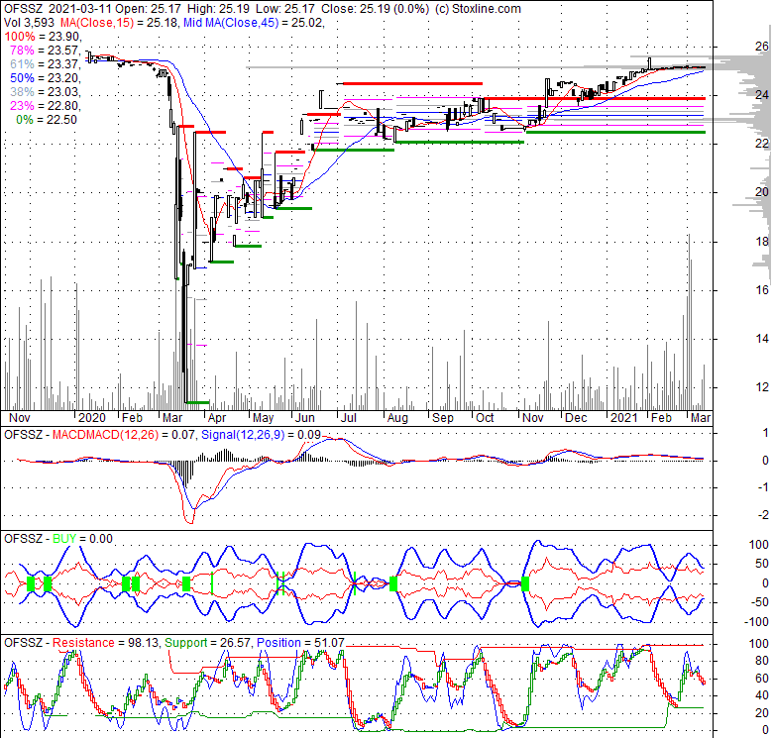Click the tallest volume bar in late February 2021
Viewport: 773px width, 738px height.
click(689, 322)
